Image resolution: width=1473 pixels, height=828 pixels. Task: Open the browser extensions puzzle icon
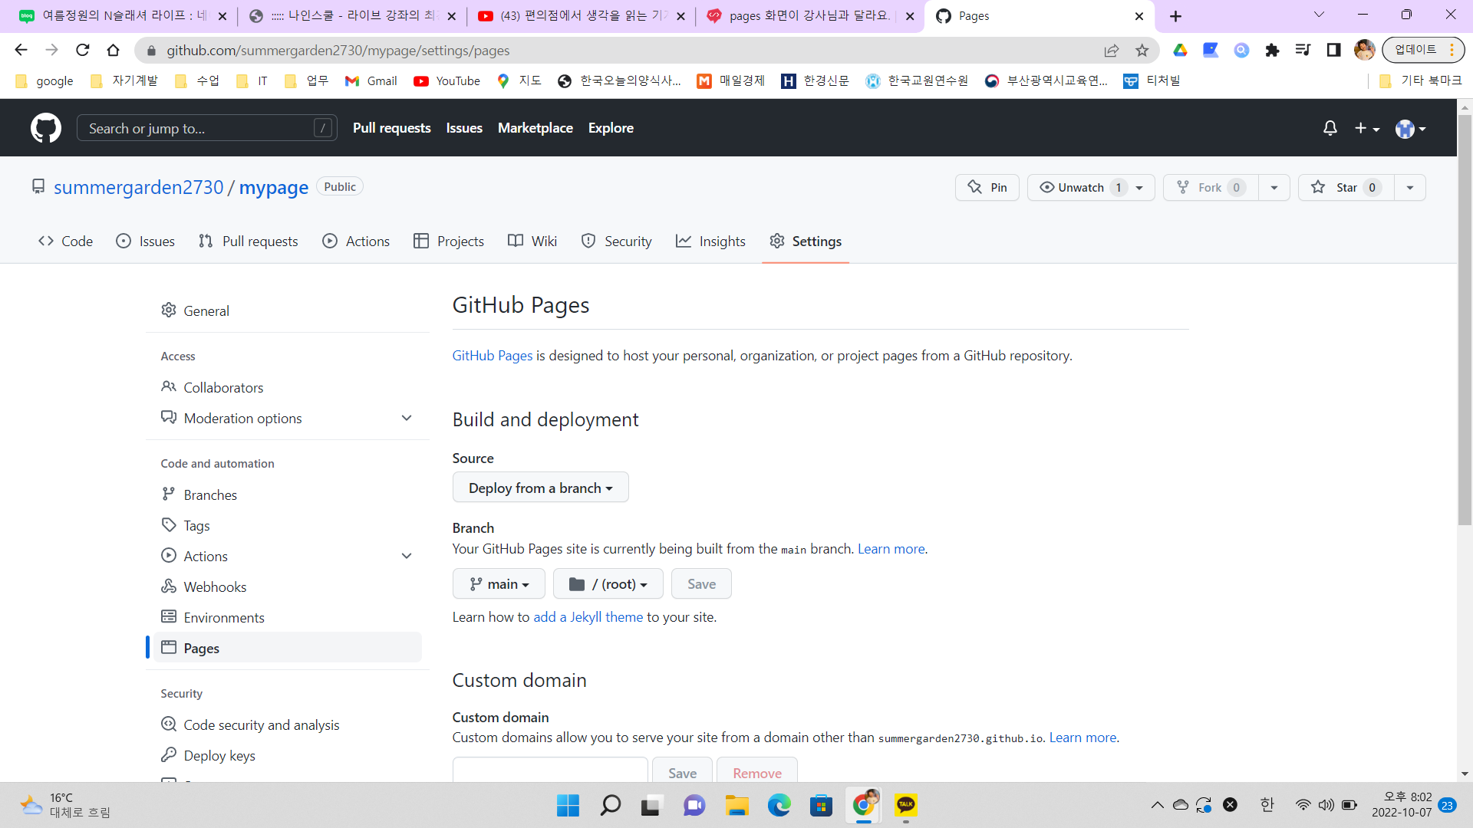(1272, 51)
